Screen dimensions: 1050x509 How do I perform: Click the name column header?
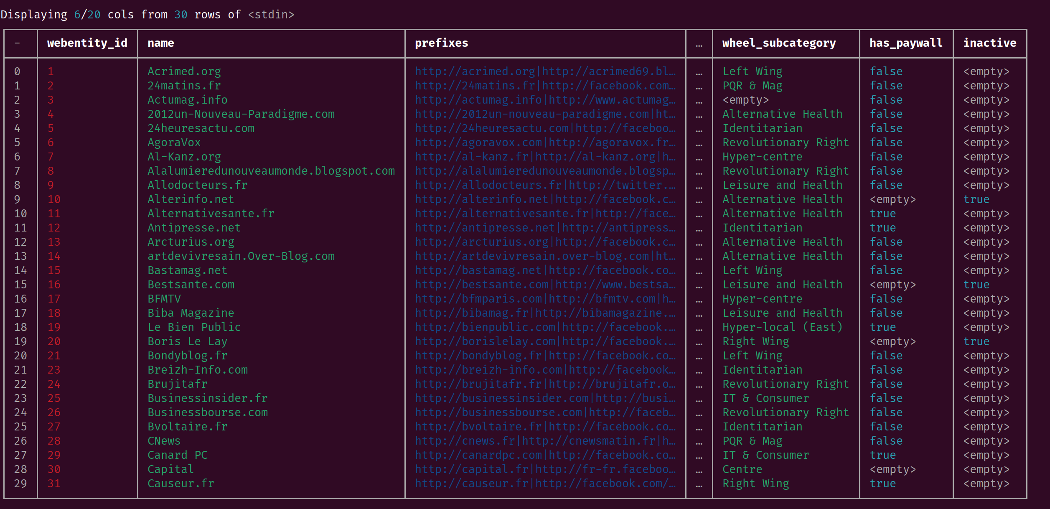click(x=160, y=43)
